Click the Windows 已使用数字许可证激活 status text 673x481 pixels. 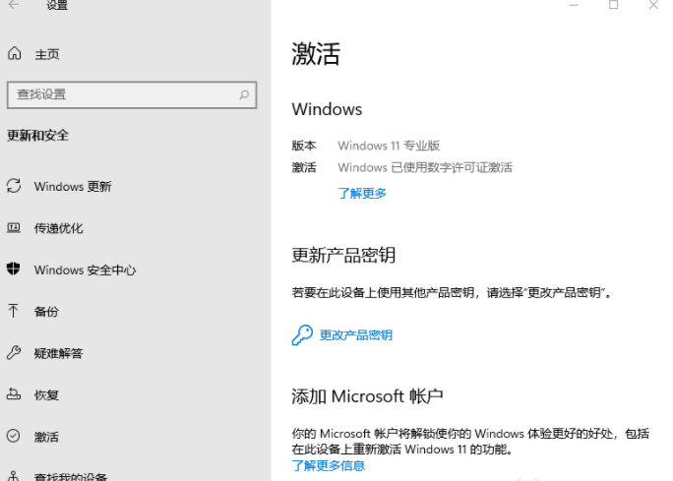[425, 167]
